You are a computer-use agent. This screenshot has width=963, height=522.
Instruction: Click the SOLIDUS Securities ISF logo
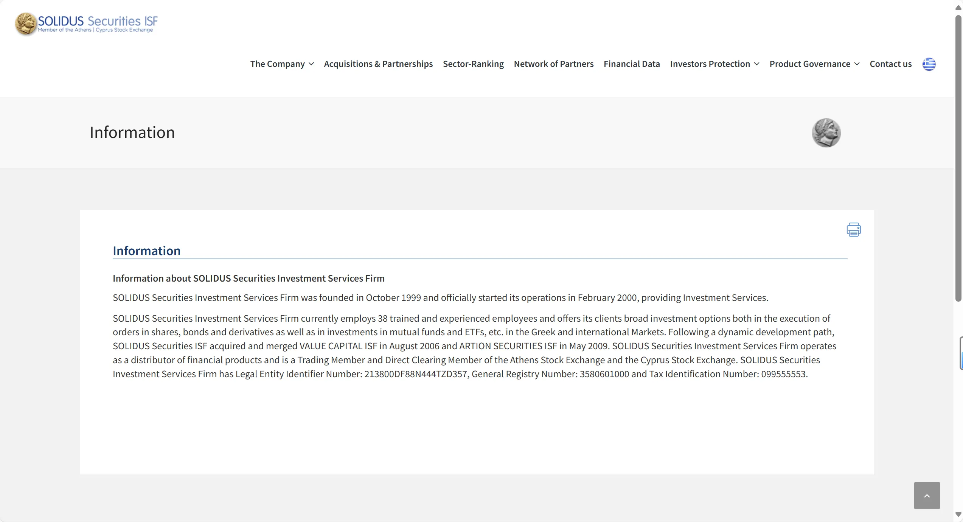click(86, 24)
